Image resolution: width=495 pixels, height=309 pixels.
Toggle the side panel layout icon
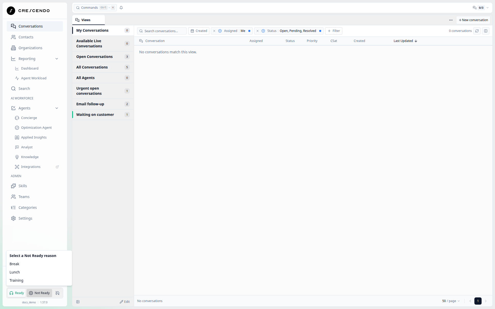pos(486,31)
